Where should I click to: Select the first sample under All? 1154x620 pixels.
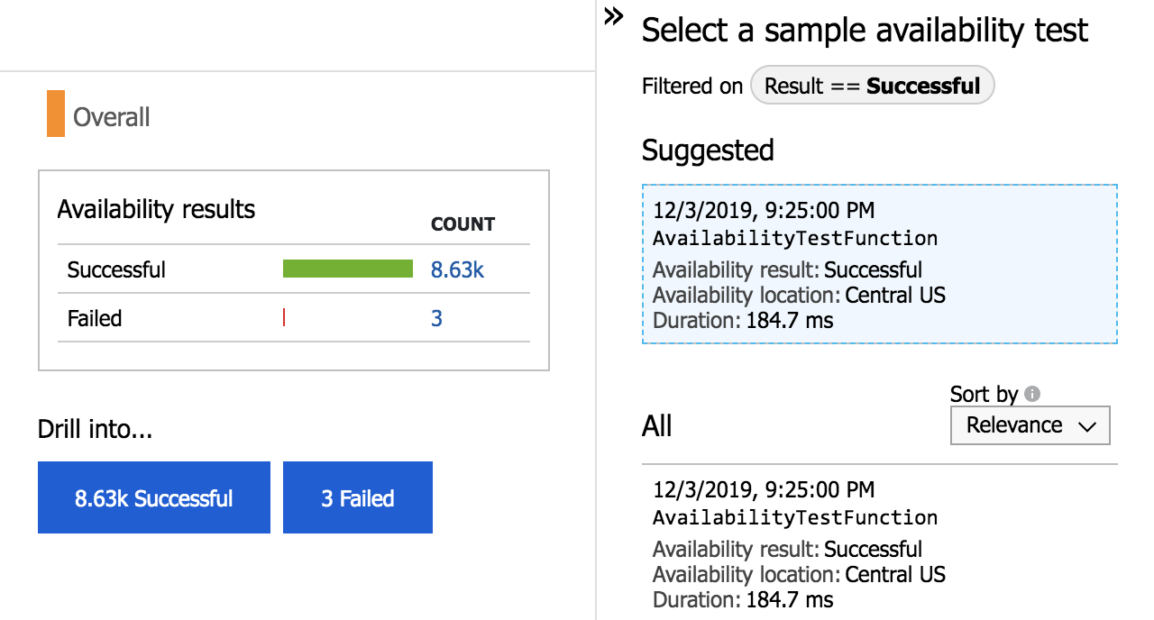pyautogui.click(x=879, y=543)
